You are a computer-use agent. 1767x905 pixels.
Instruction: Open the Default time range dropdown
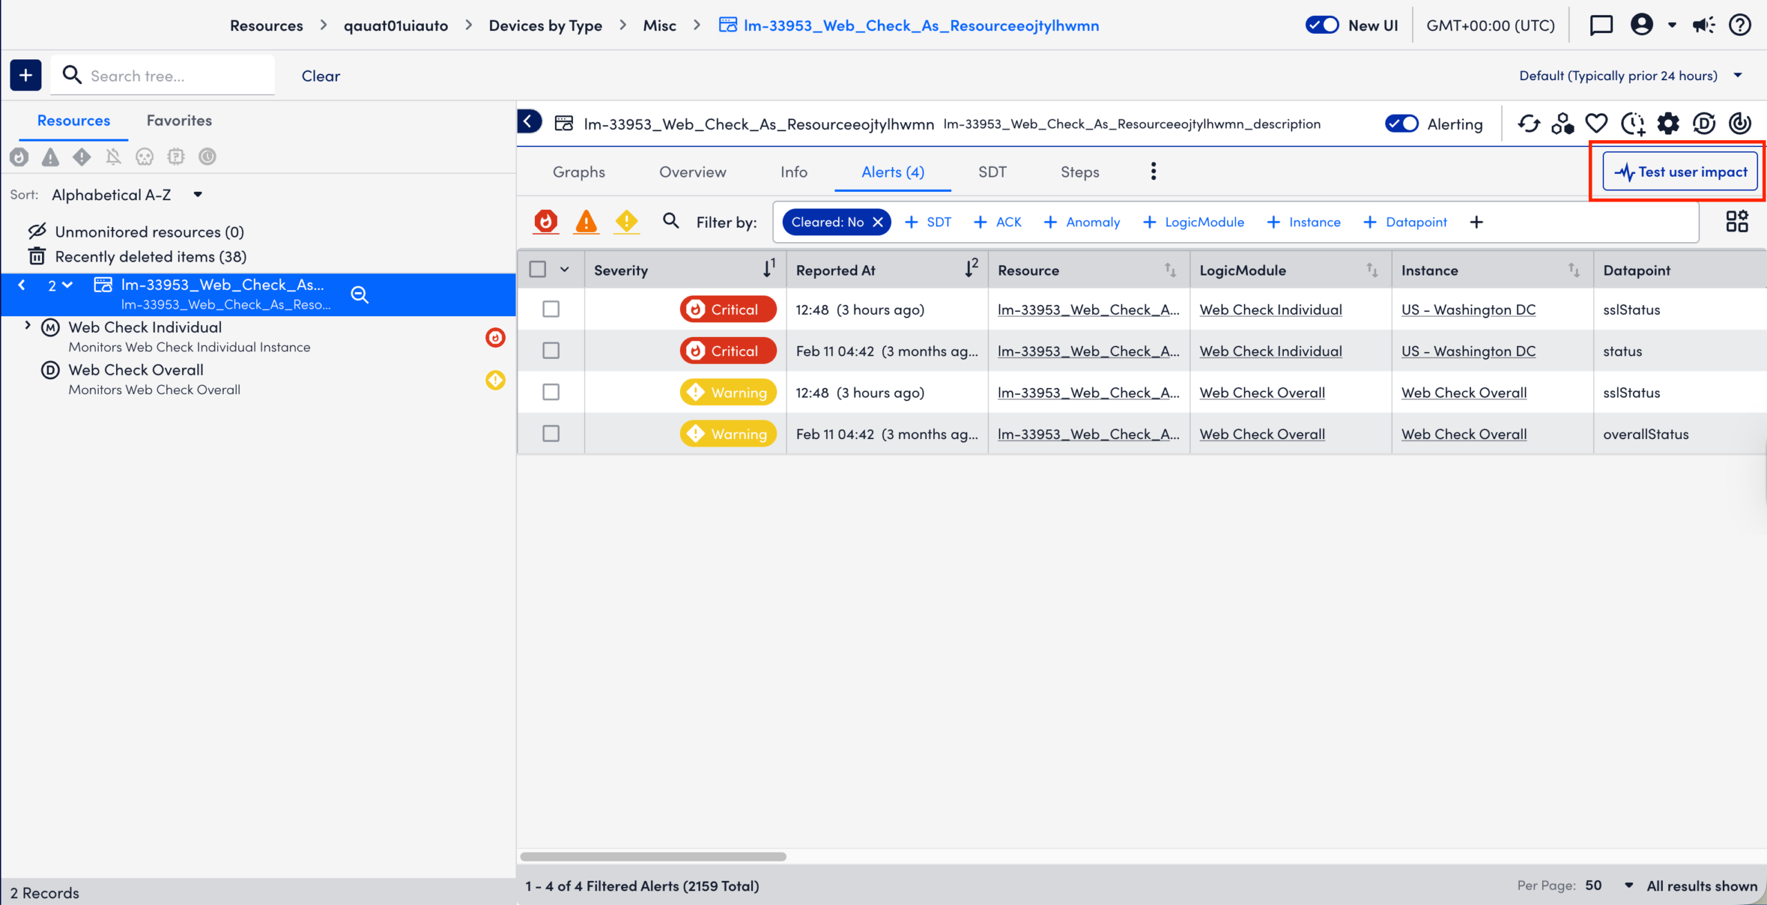(1630, 76)
